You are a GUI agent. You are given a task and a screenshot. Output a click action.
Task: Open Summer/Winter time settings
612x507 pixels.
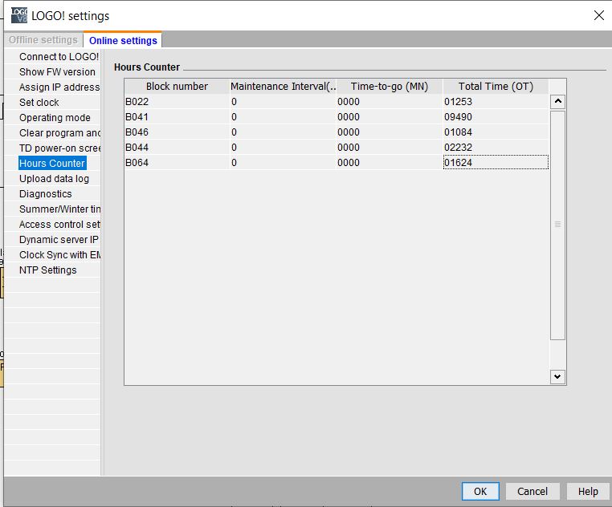59,209
